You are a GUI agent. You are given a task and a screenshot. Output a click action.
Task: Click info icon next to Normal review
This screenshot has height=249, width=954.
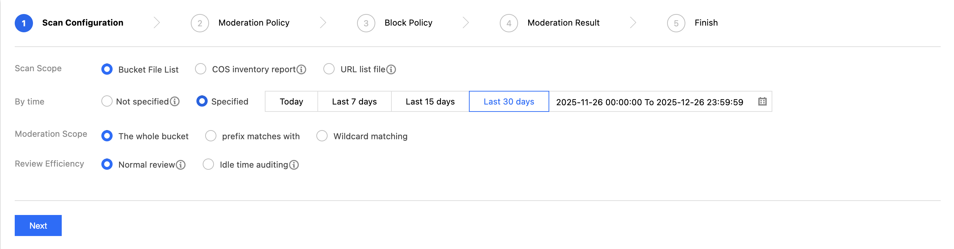pos(181,164)
